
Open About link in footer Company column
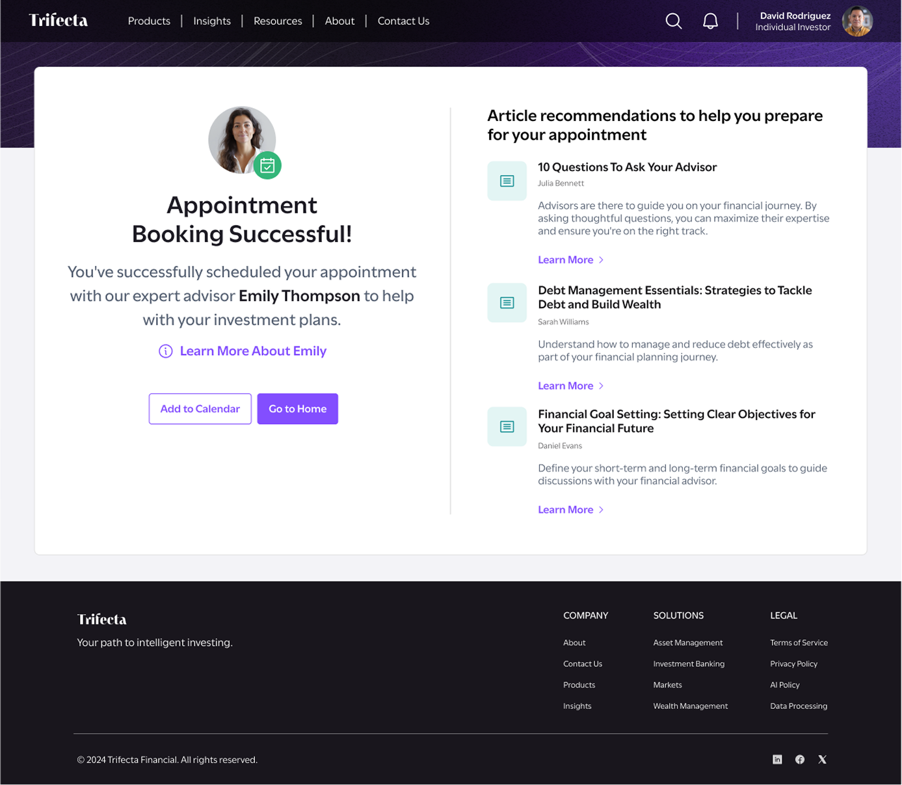coord(574,643)
